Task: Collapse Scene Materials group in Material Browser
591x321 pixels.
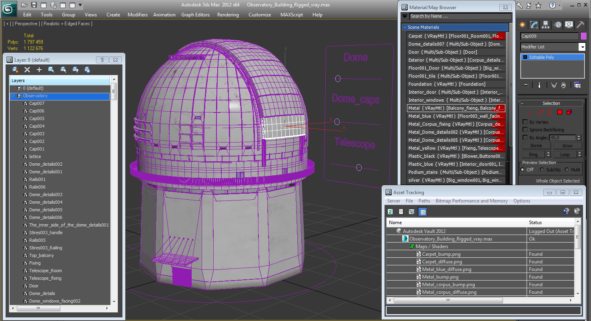Action: click(x=405, y=27)
